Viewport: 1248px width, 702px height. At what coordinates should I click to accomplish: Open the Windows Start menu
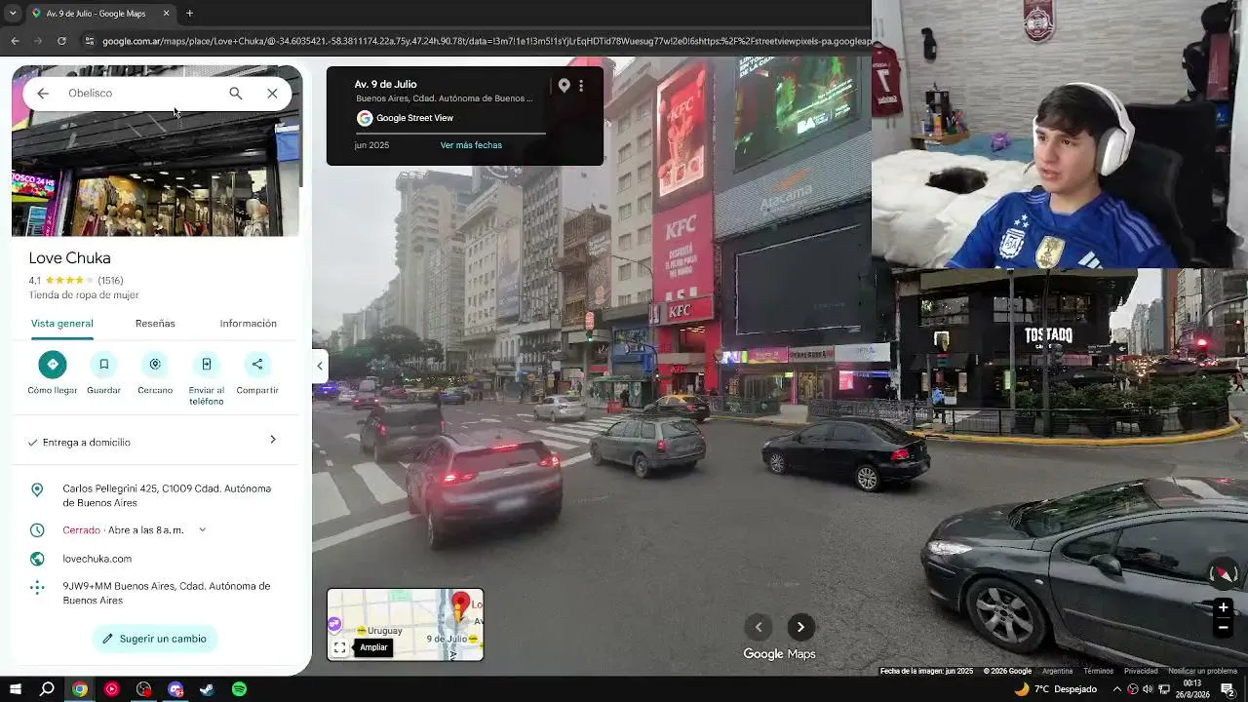pyautogui.click(x=16, y=689)
